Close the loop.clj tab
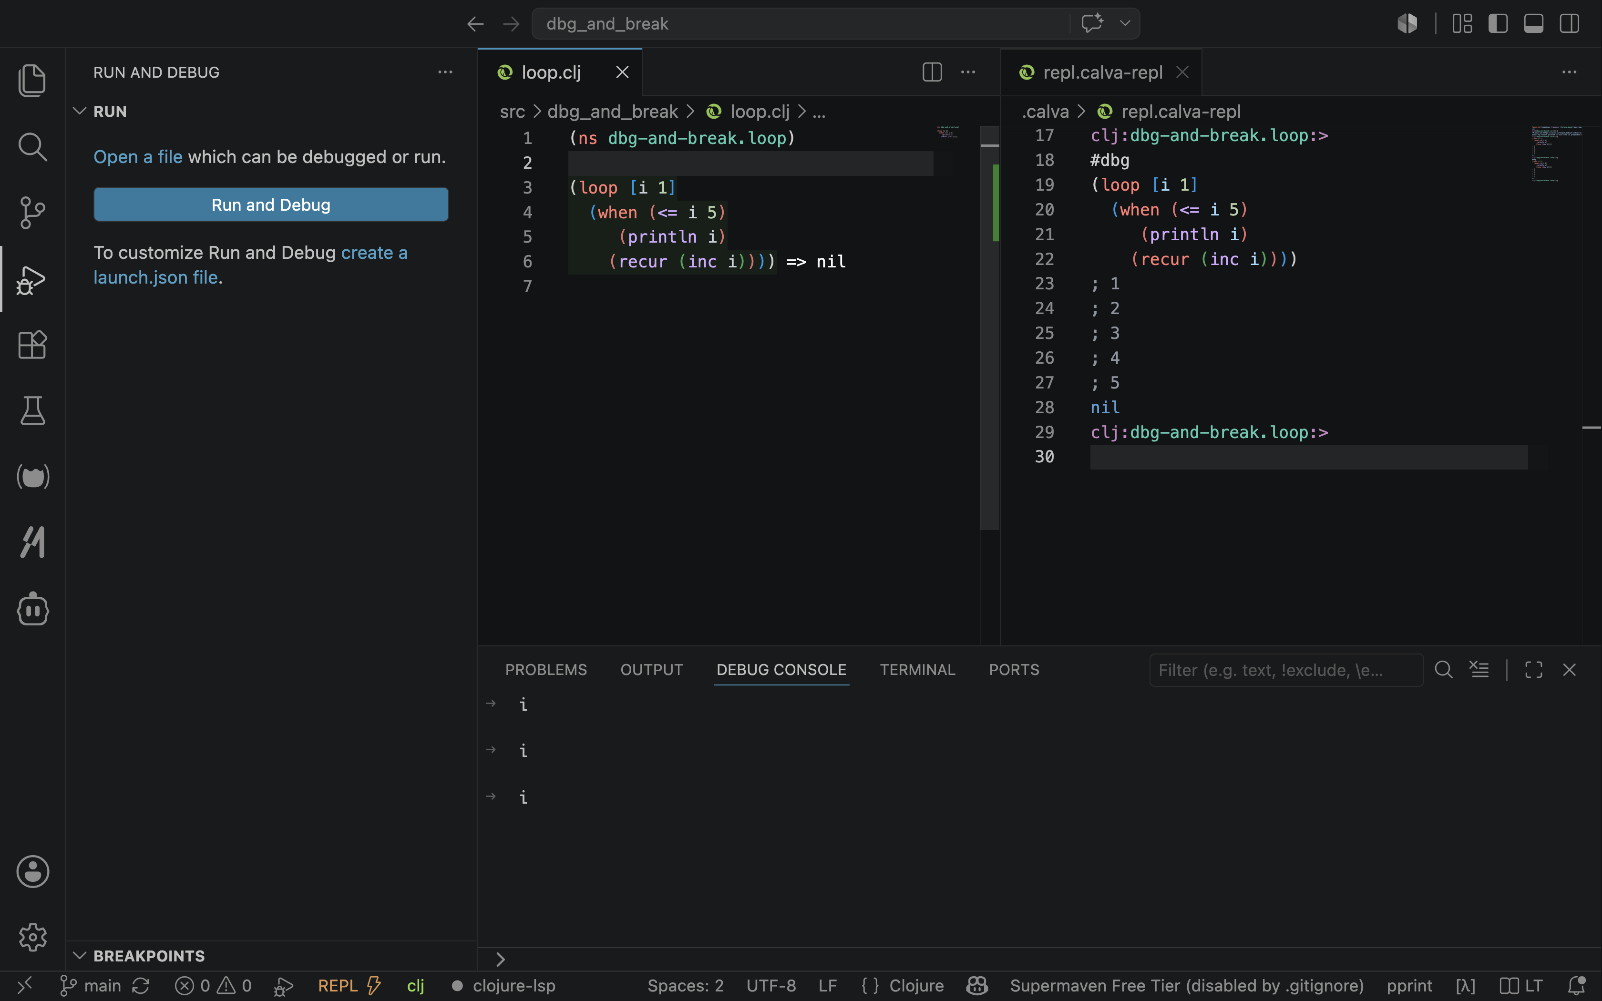The height and width of the screenshot is (1001, 1602). coord(622,72)
